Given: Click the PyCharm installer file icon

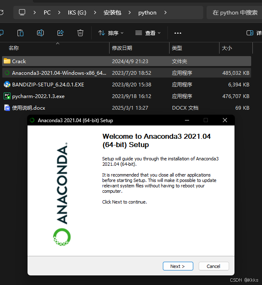Looking at the screenshot, I should (7, 96).
